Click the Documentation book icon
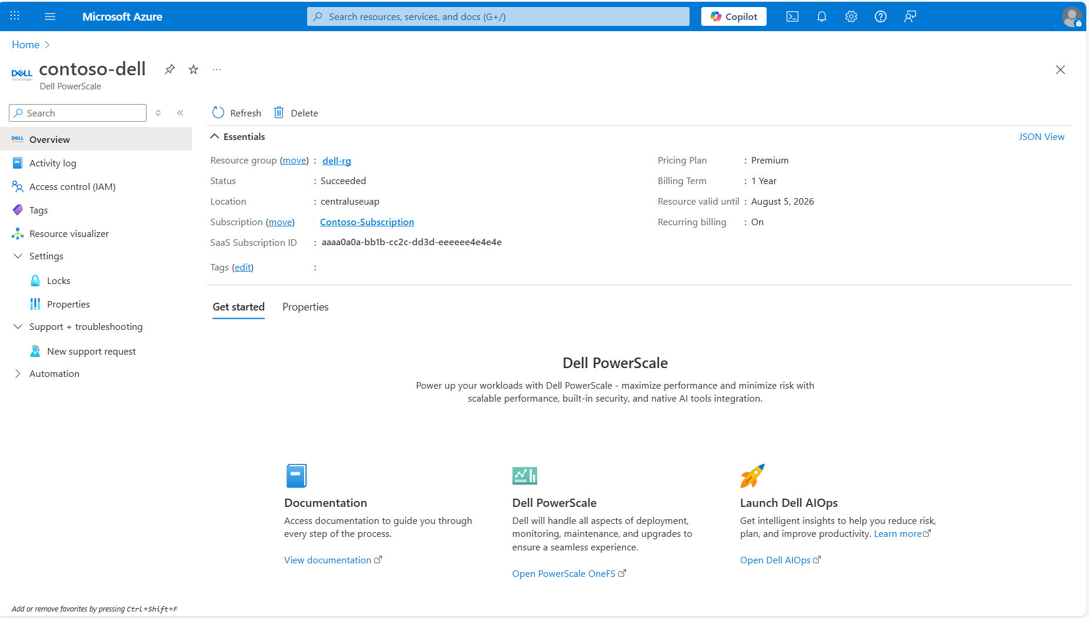 tap(297, 476)
